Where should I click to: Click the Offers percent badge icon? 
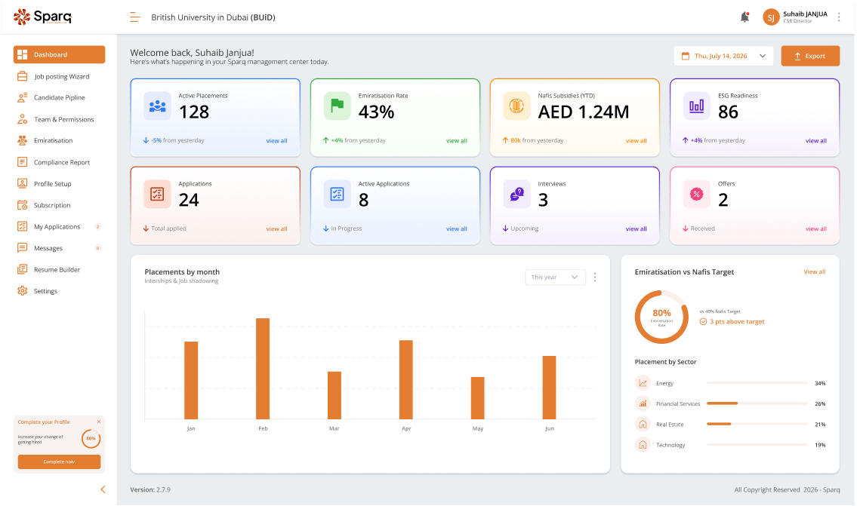pos(696,195)
